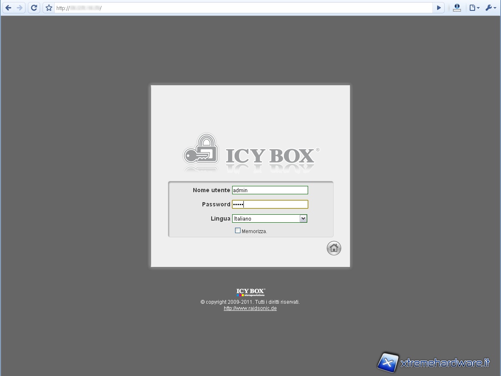Click the Memorizza label text
501x376 pixels.
254,231
